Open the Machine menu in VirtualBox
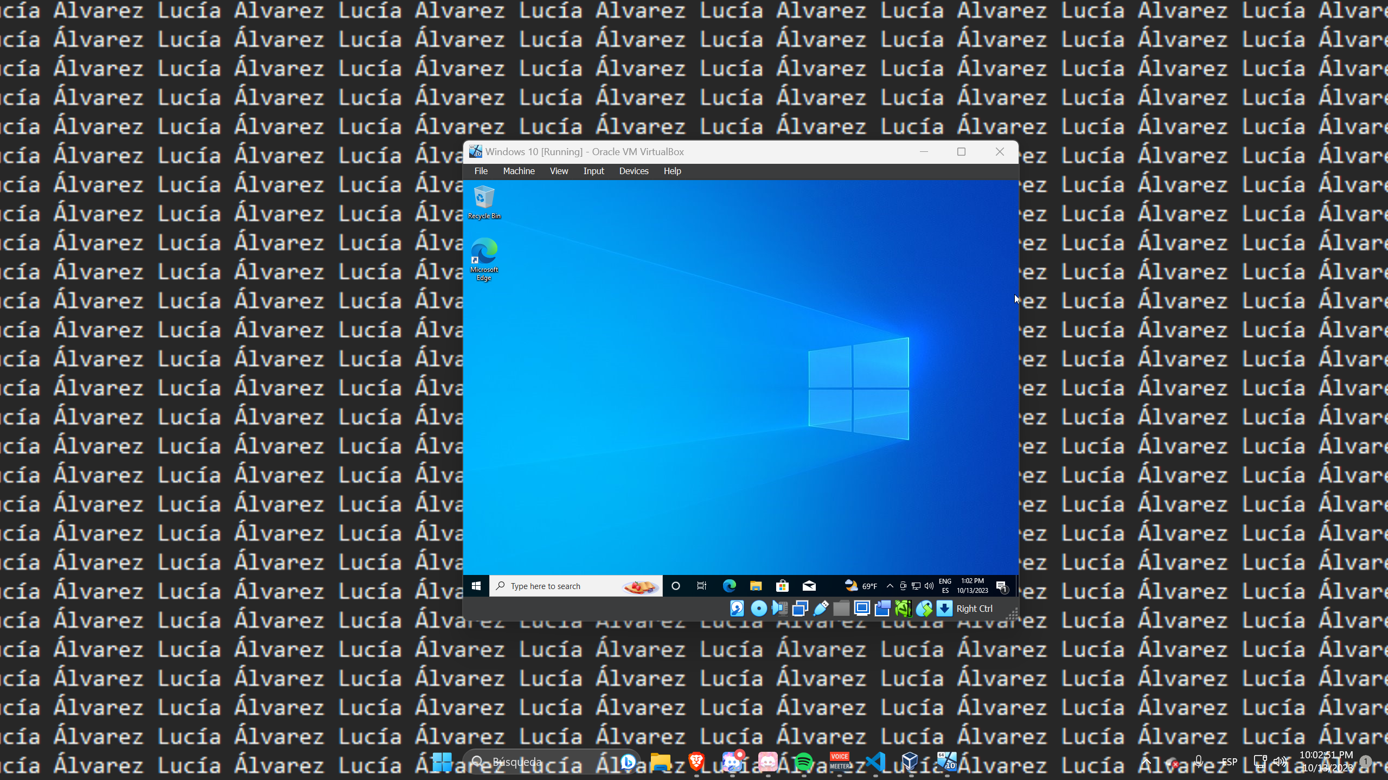The width and height of the screenshot is (1388, 780). 519,171
